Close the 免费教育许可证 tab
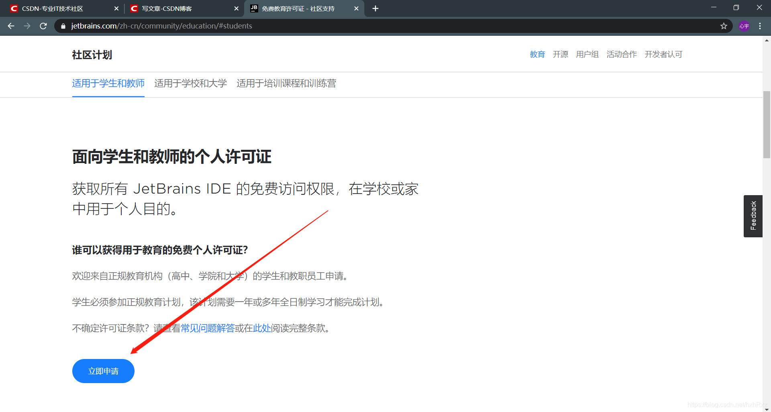Screen dimensions: 771x412 click(x=356, y=8)
